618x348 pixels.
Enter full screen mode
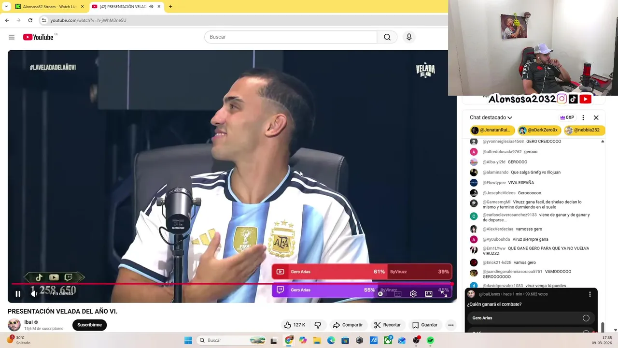click(x=444, y=294)
